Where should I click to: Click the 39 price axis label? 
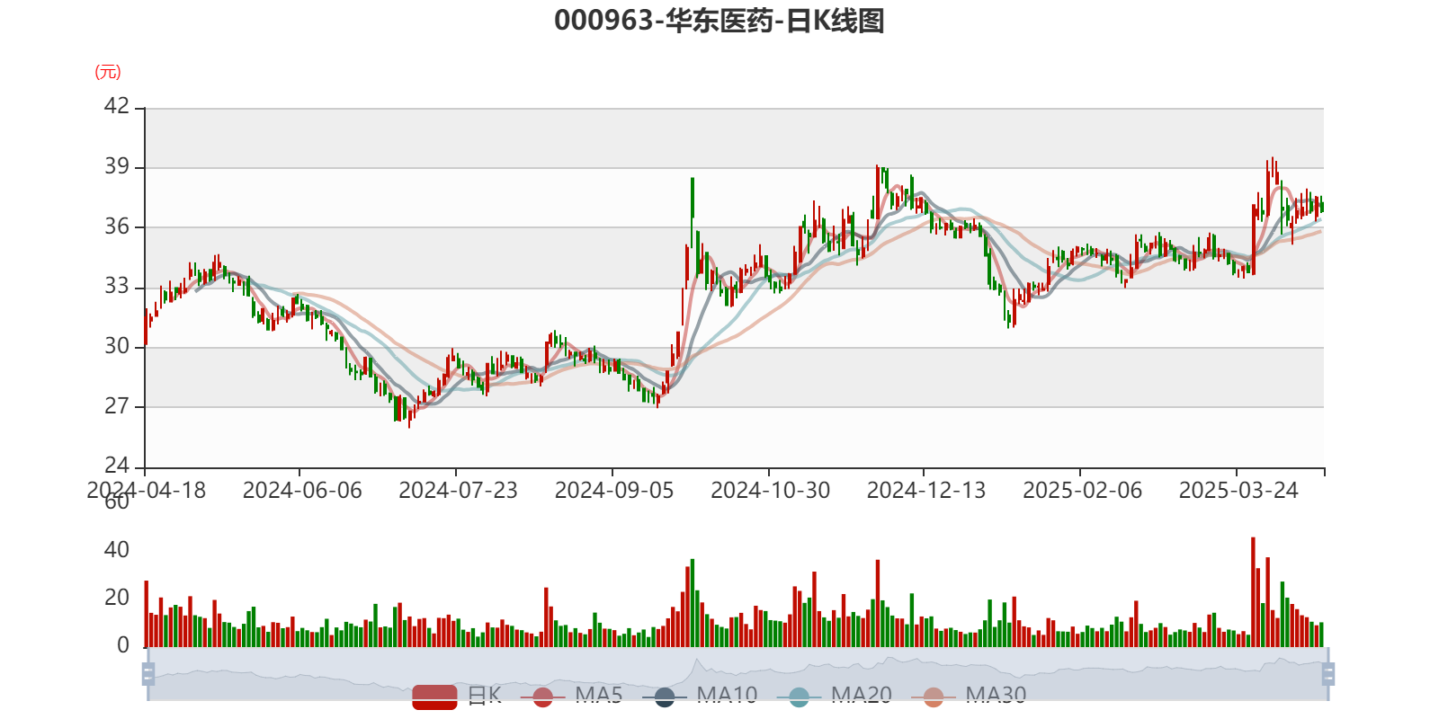(117, 166)
